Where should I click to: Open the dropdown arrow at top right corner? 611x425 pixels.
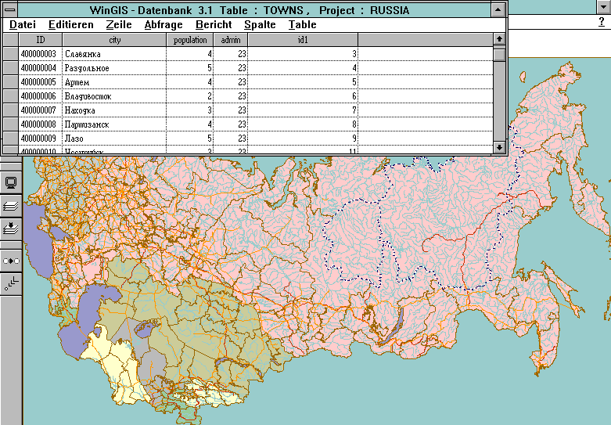tap(603, 6)
